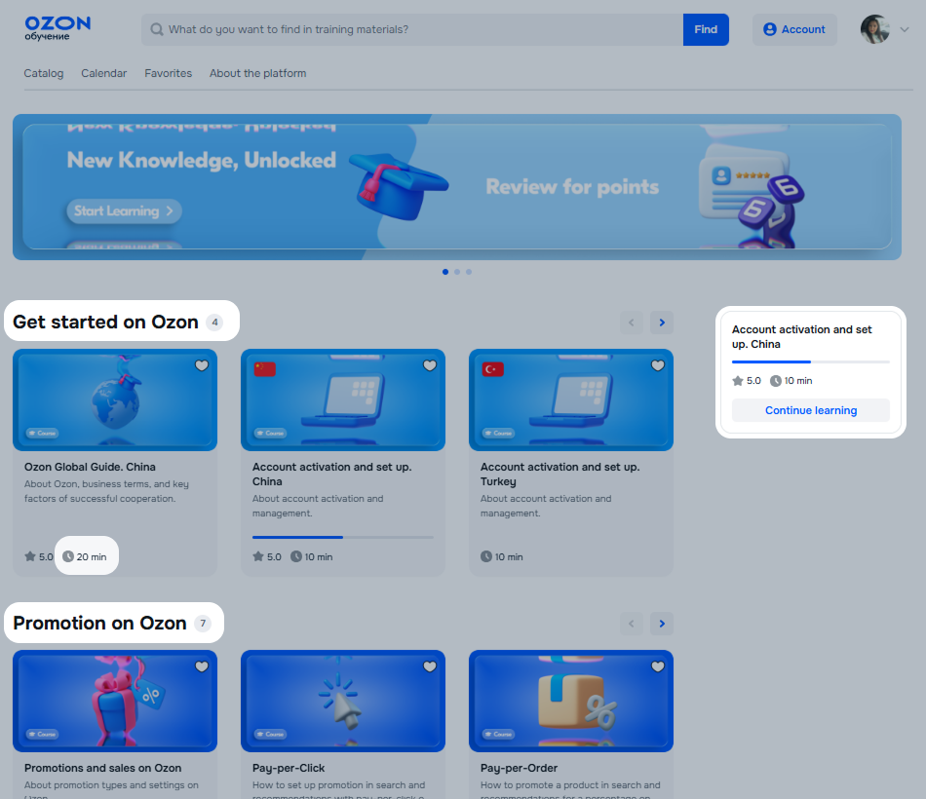Show next courses in Get started on Ozon

click(x=662, y=323)
